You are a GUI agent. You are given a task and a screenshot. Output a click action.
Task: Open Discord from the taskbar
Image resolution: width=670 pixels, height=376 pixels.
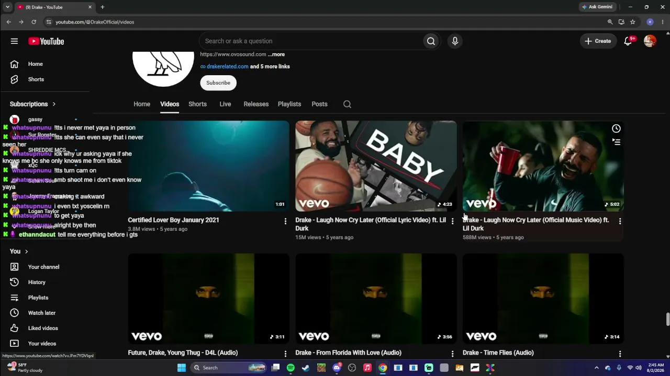(x=337, y=368)
